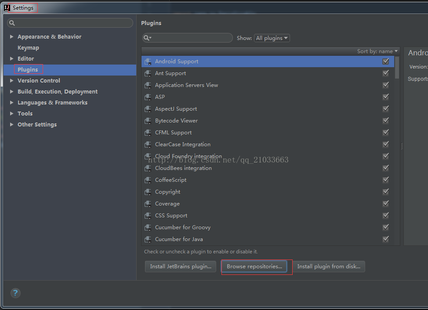The height and width of the screenshot is (310, 428).
Task: Click the CloudBees integration plugin icon
Action: pos(148,168)
